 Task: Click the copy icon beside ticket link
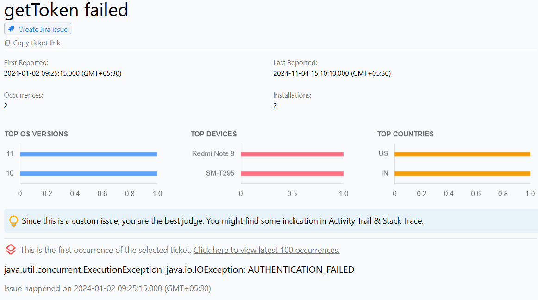tap(7, 43)
